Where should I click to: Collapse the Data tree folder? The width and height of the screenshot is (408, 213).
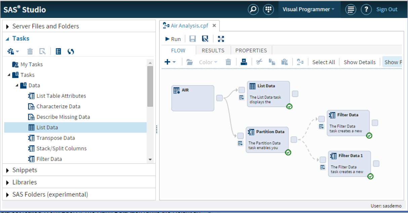(17, 85)
